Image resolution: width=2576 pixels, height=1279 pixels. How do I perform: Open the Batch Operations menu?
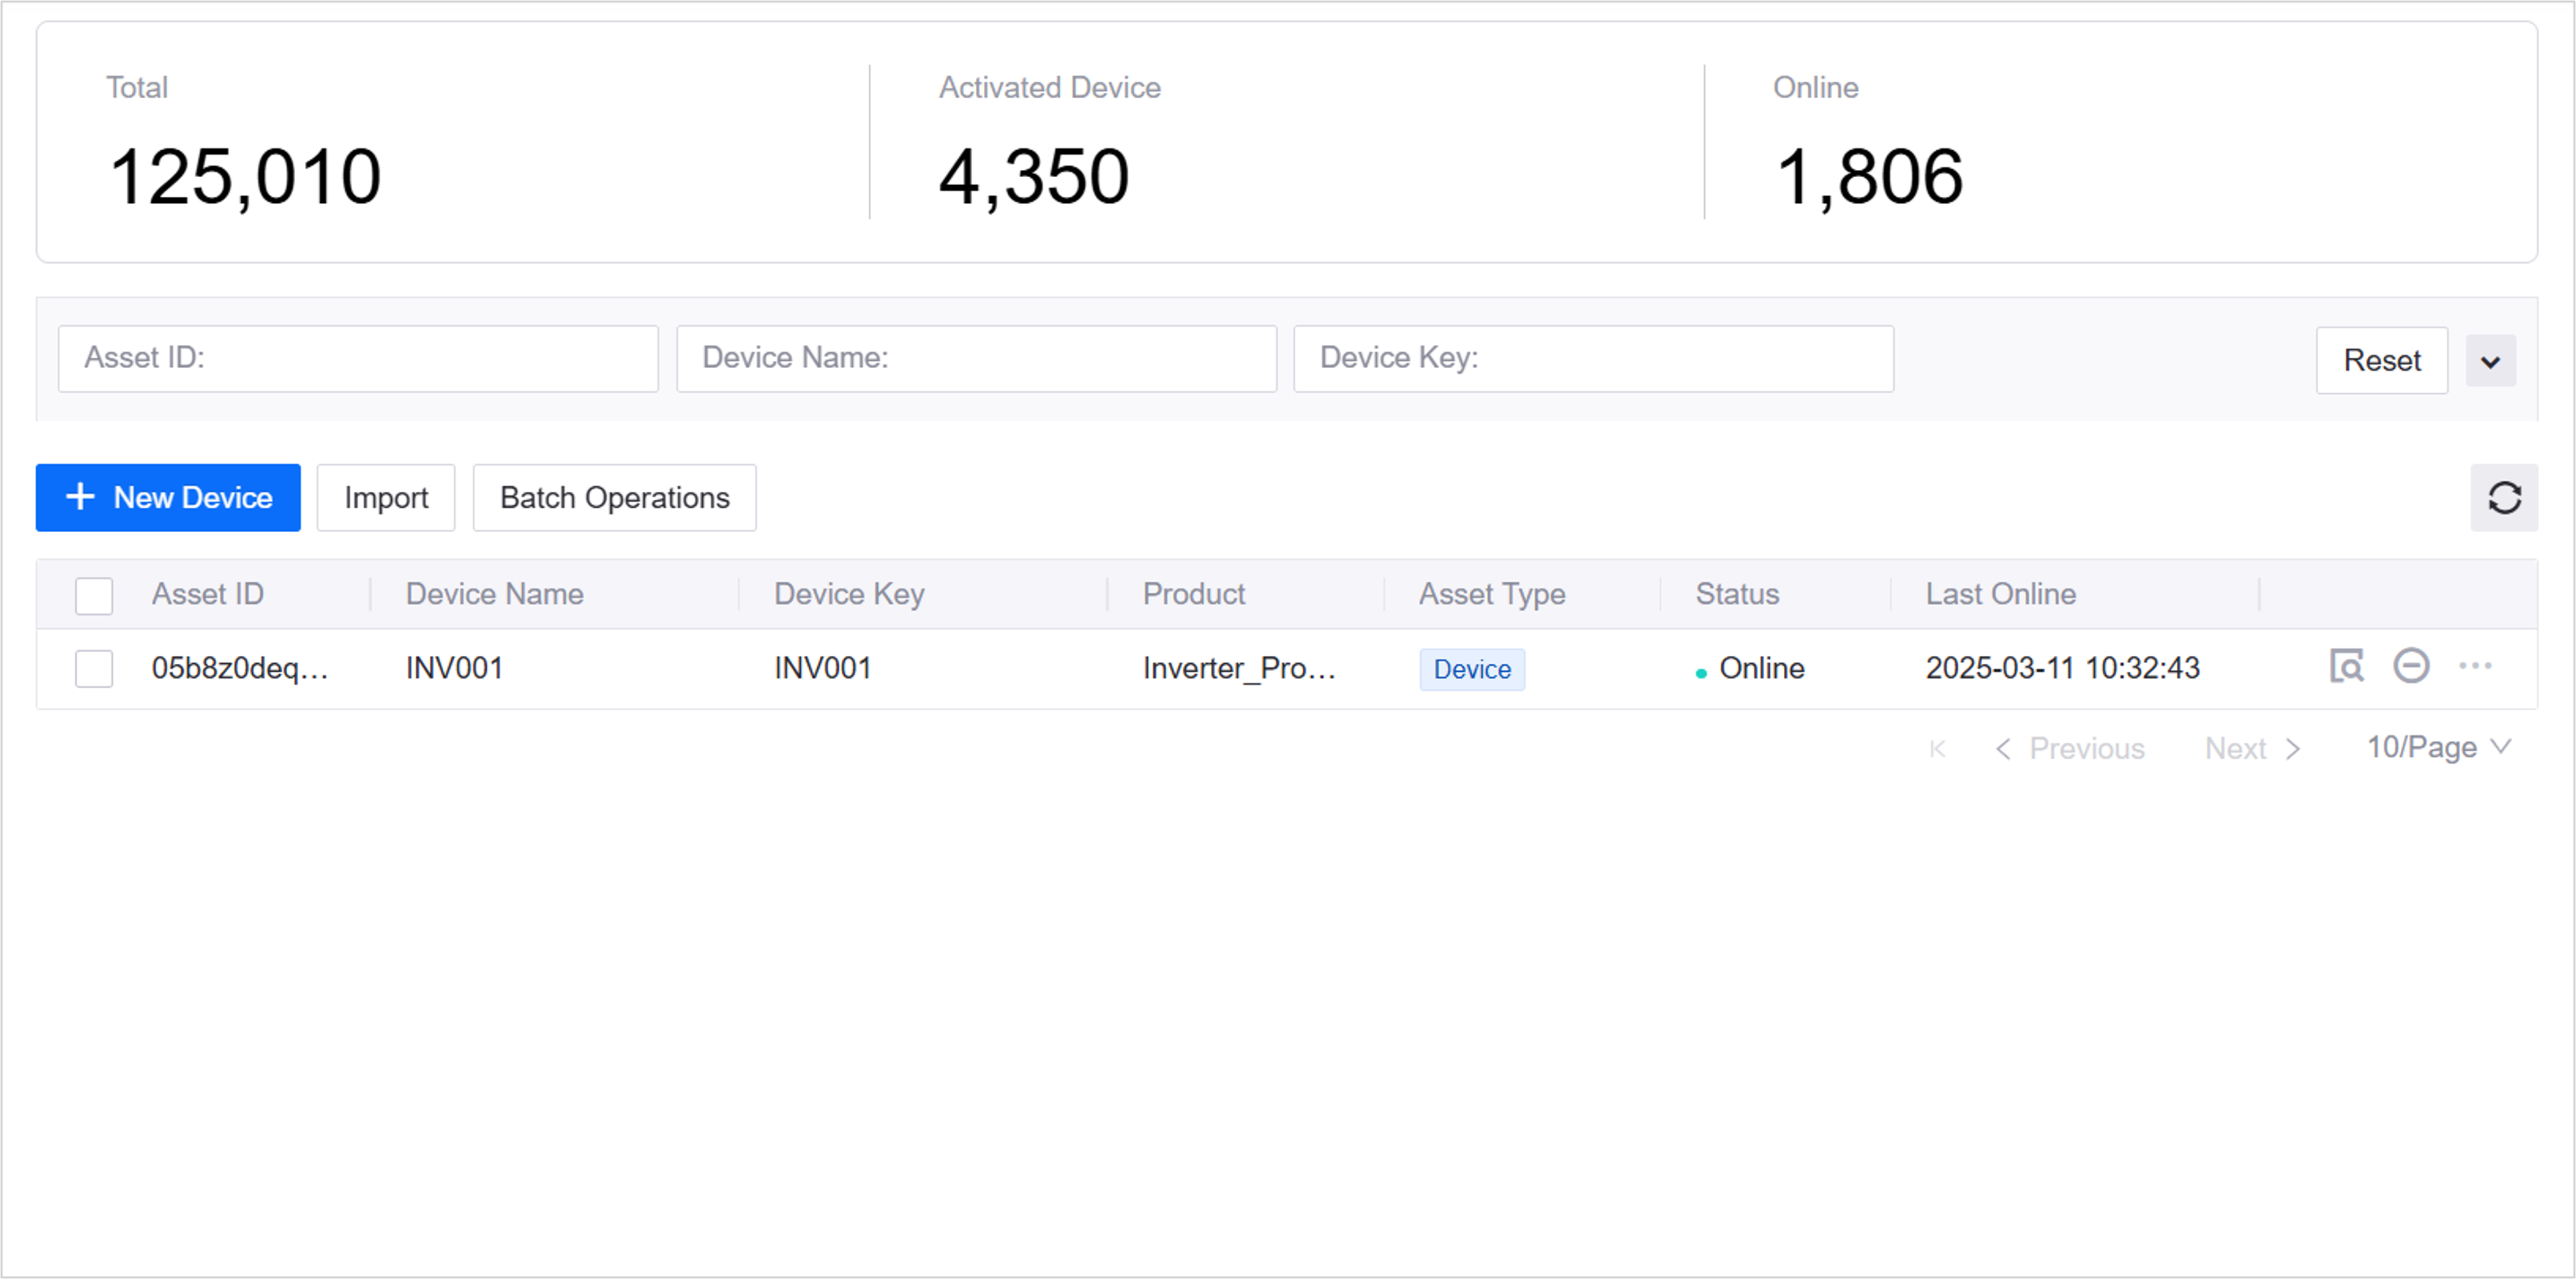pyautogui.click(x=614, y=498)
